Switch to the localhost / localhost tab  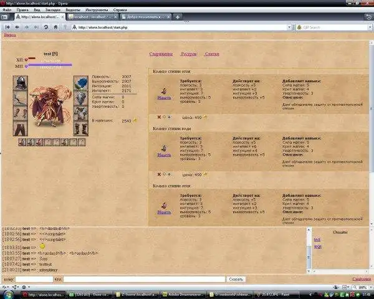tap(92, 17)
